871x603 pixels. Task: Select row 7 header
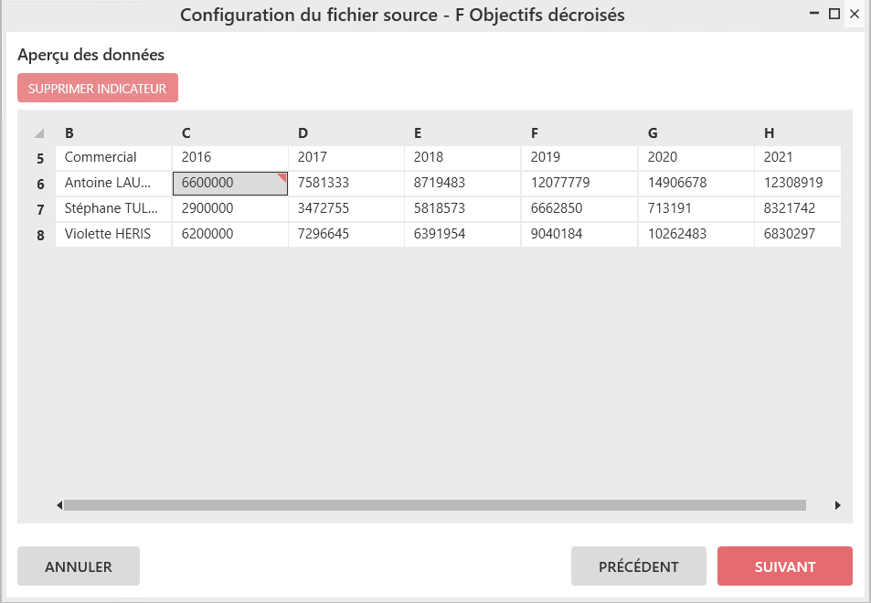click(40, 209)
